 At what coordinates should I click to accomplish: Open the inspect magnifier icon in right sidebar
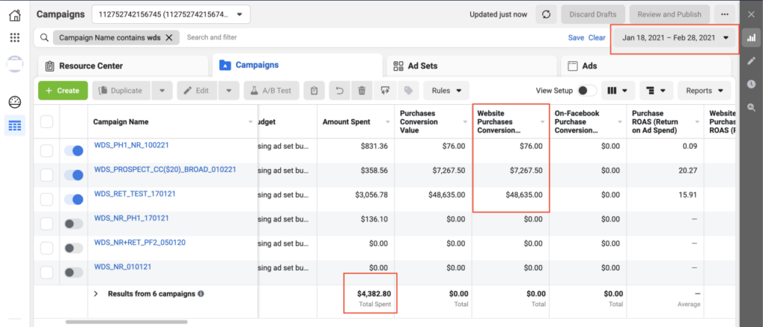point(751,107)
